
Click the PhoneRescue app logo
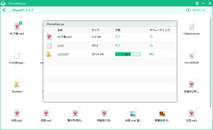(x=3, y=3)
